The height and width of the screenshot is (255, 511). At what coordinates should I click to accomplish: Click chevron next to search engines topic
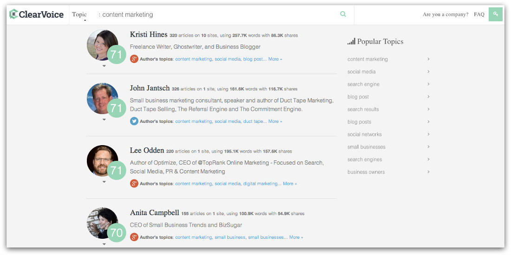[429, 159]
